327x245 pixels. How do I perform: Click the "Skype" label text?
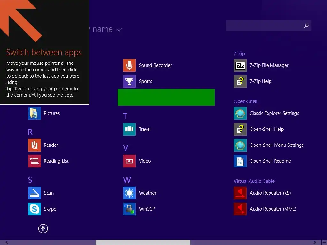[x=50, y=209]
